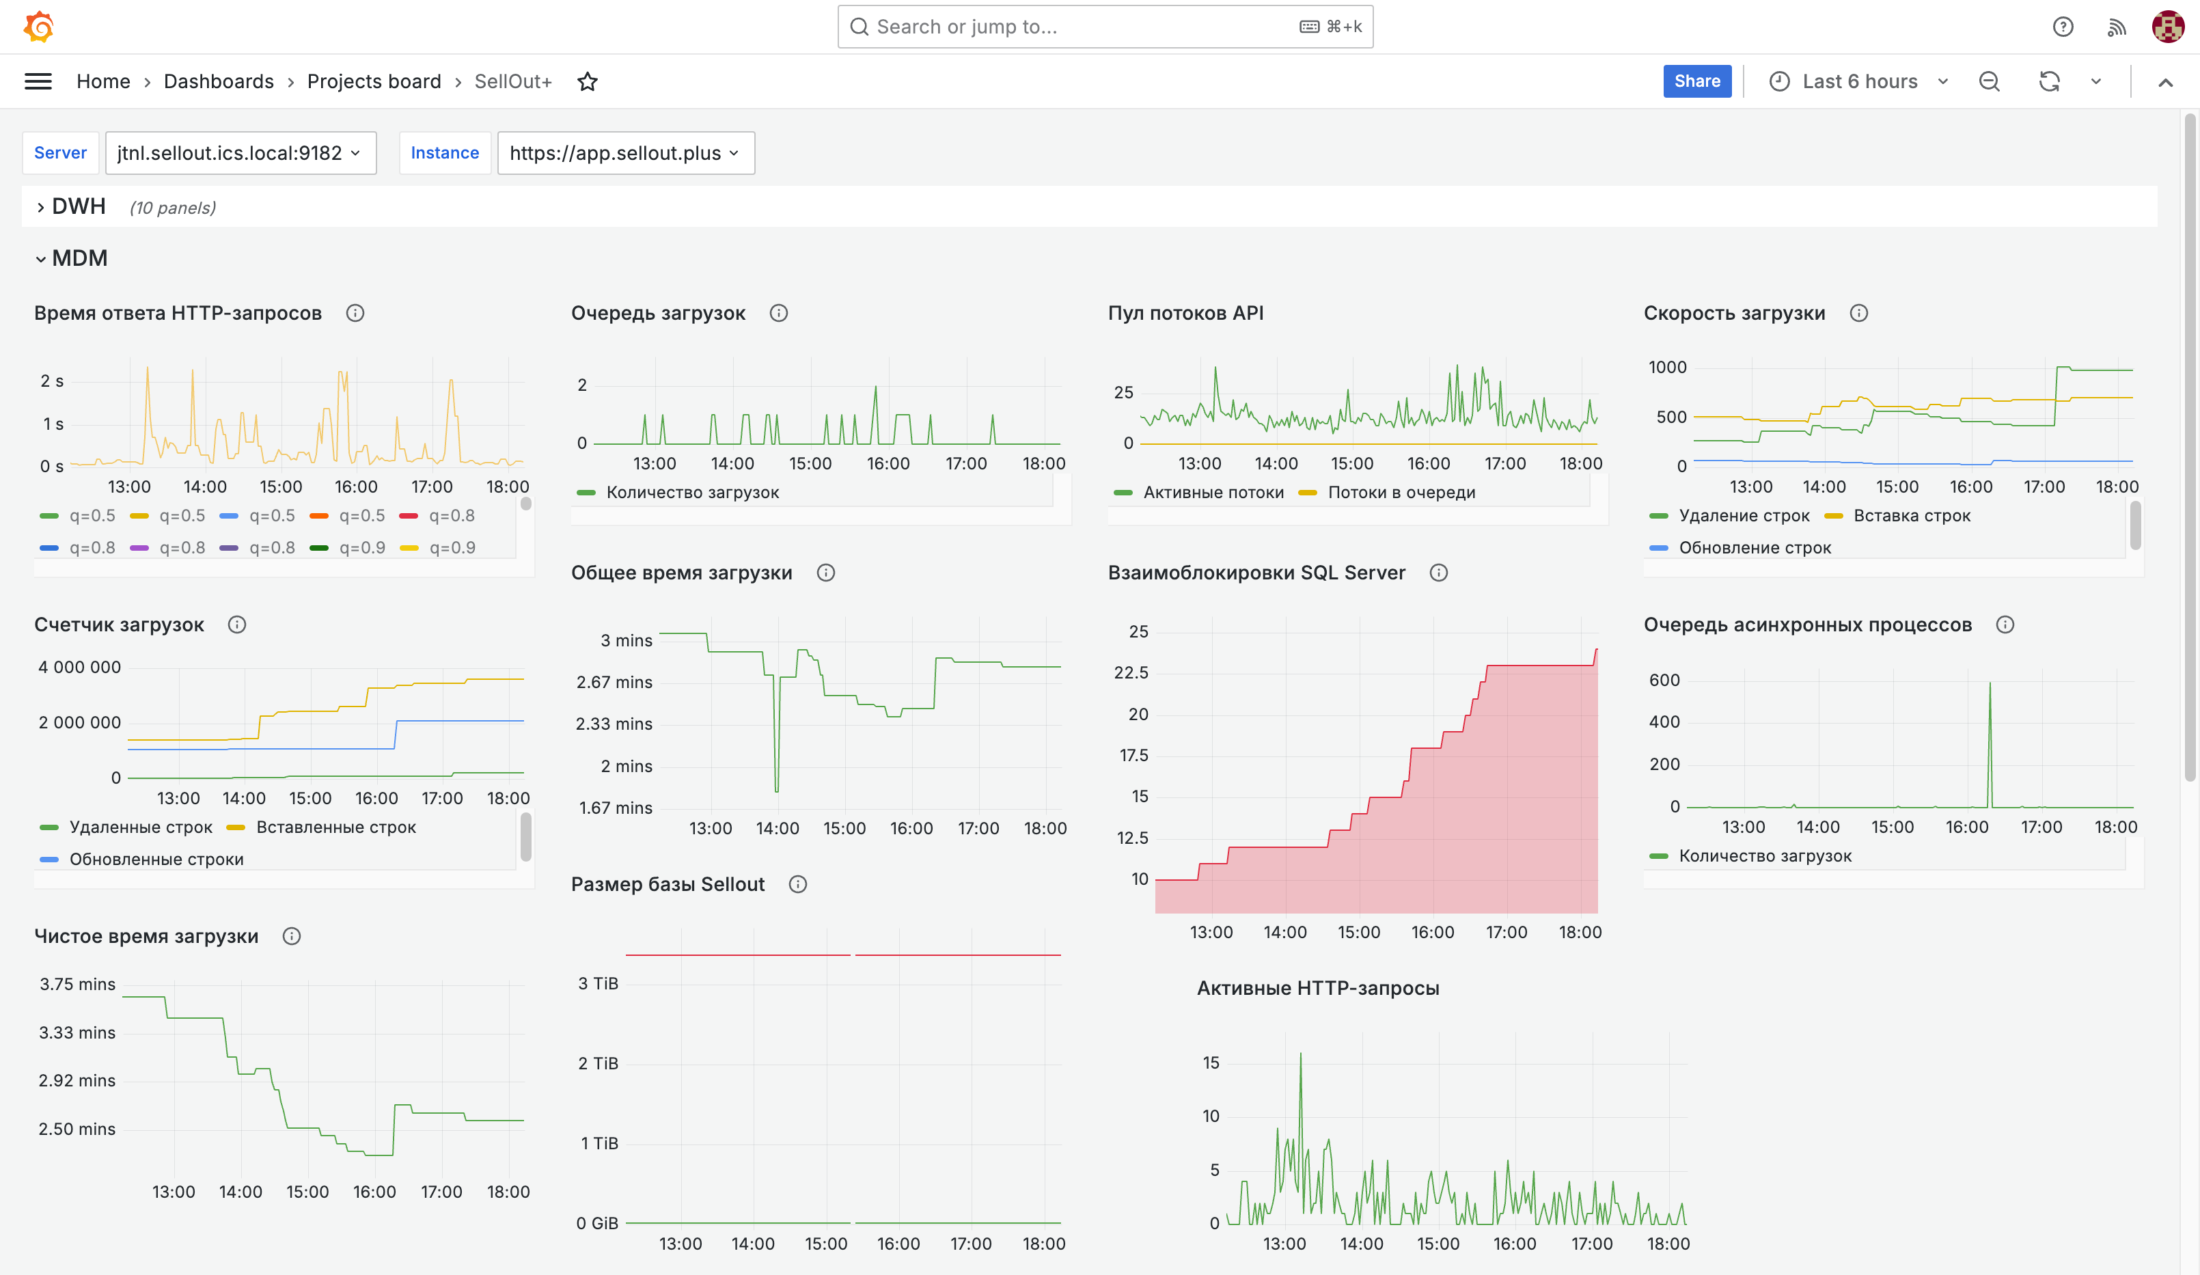Open the news feed RSS icon
This screenshot has height=1275, width=2200.
(2116, 27)
